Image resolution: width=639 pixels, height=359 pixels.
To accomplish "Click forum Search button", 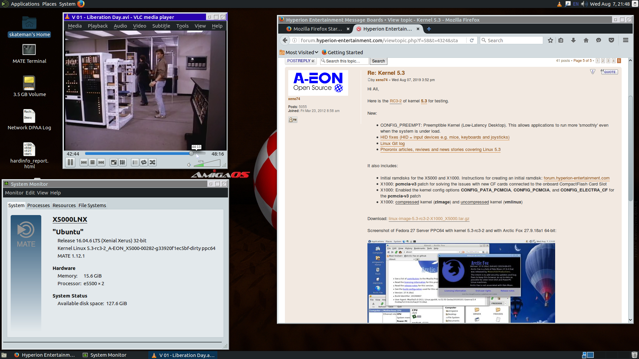I will pos(378,61).
